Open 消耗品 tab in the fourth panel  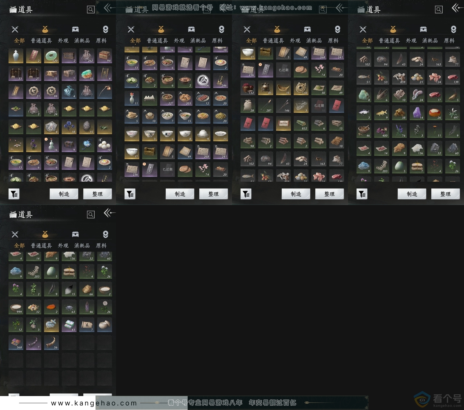(430, 41)
